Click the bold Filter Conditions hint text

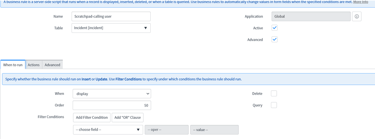pos(128,79)
